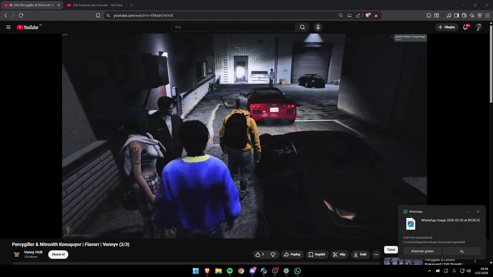Open WhatsApp from taskbar
The image size is (493, 277).
point(298,271)
